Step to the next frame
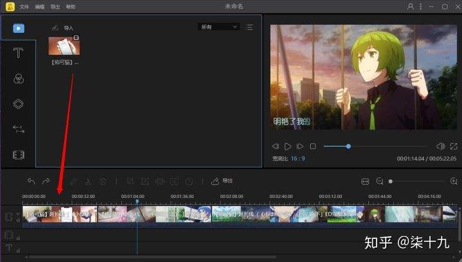Image resolution: width=462 pixels, height=262 pixels. click(300, 146)
